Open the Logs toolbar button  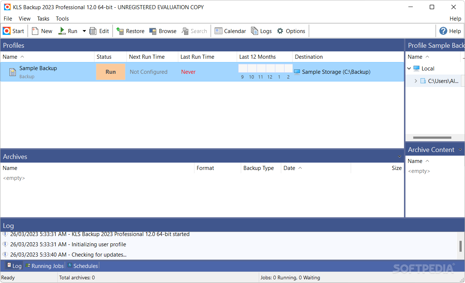261,31
